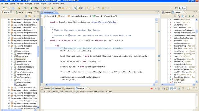Toggle Link with Editor in the Package Explorer
199x111 pixels.
tap(30, 16)
